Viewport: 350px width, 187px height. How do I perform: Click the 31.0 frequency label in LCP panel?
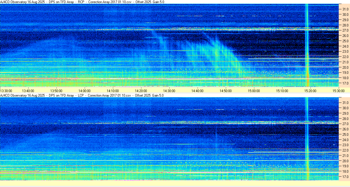tap(345, 103)
